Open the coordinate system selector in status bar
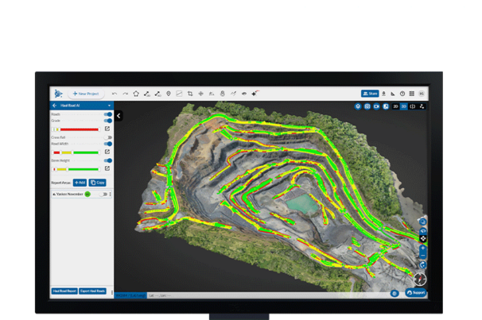Viewport: 482px width, 320px height. click(x=130, y=295)
